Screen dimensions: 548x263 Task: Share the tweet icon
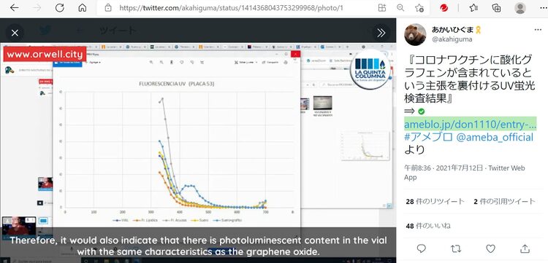coord(525,248)
